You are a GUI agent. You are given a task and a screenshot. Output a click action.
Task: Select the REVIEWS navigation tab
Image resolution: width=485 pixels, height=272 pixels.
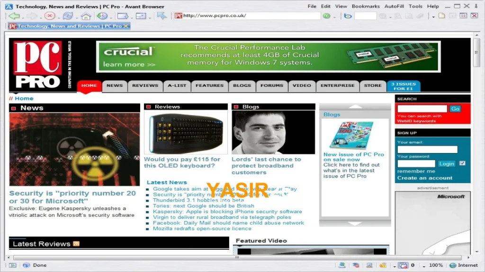tap(145, 86)
